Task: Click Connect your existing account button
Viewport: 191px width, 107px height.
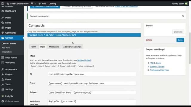Action: [x=77, y=7]
